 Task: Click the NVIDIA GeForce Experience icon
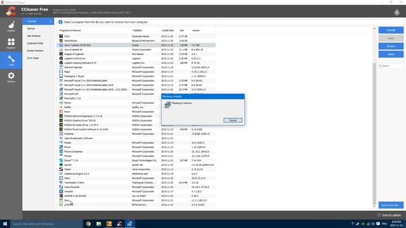coord(61,116)
